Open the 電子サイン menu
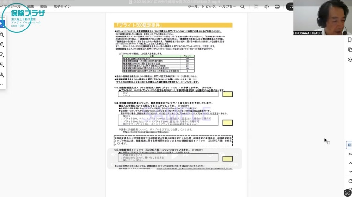 click(x=62, y=7)
